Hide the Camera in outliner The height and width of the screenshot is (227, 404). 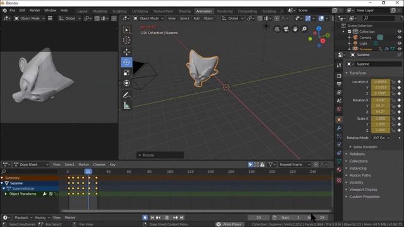click(x=399, y=38)
